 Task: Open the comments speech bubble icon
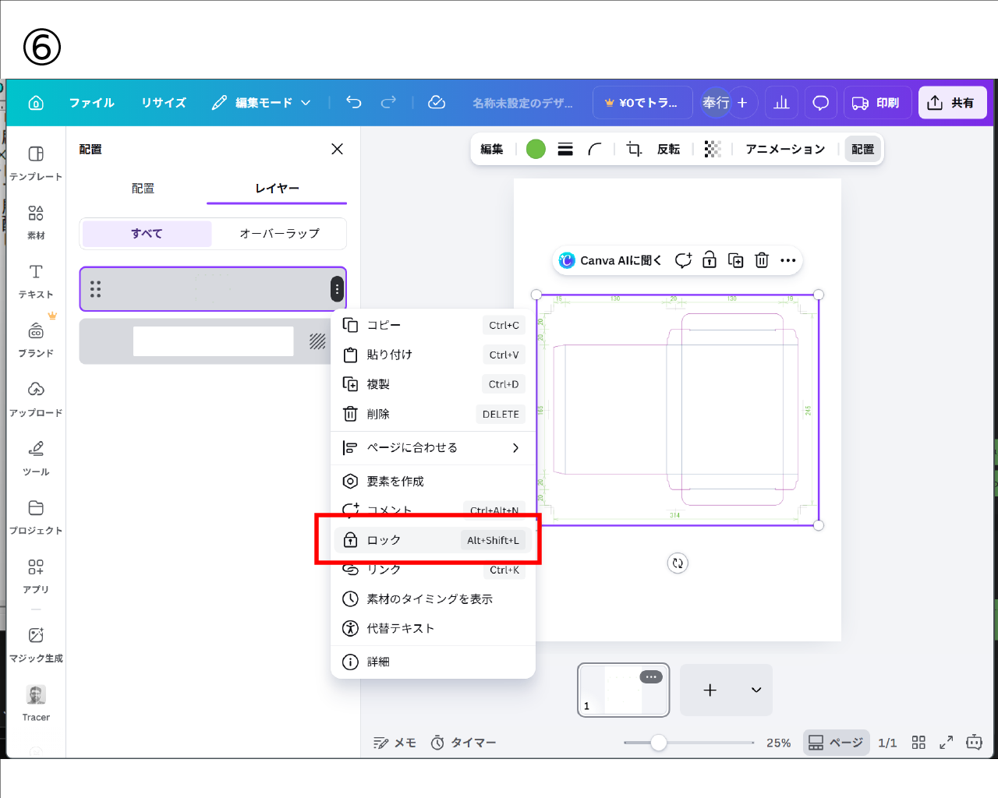click(820, 102)
